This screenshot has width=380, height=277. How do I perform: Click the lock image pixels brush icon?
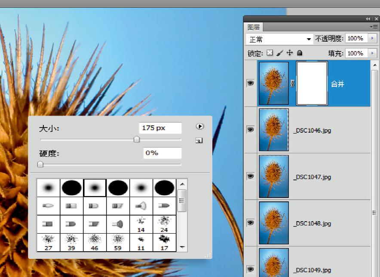coord(280,53)
